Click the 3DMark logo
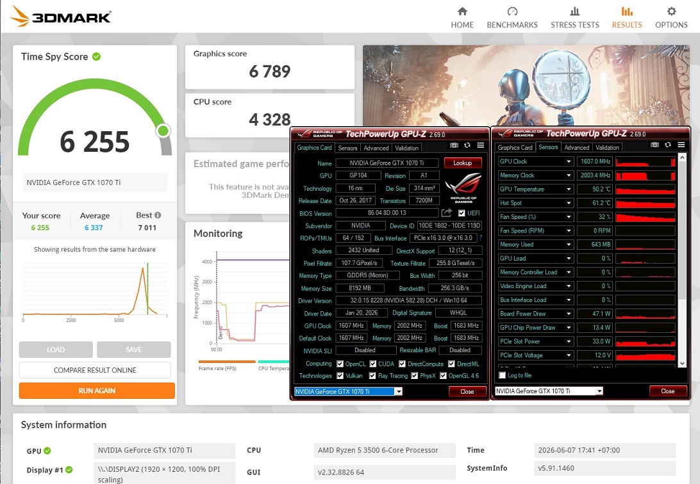 (61, 17)
